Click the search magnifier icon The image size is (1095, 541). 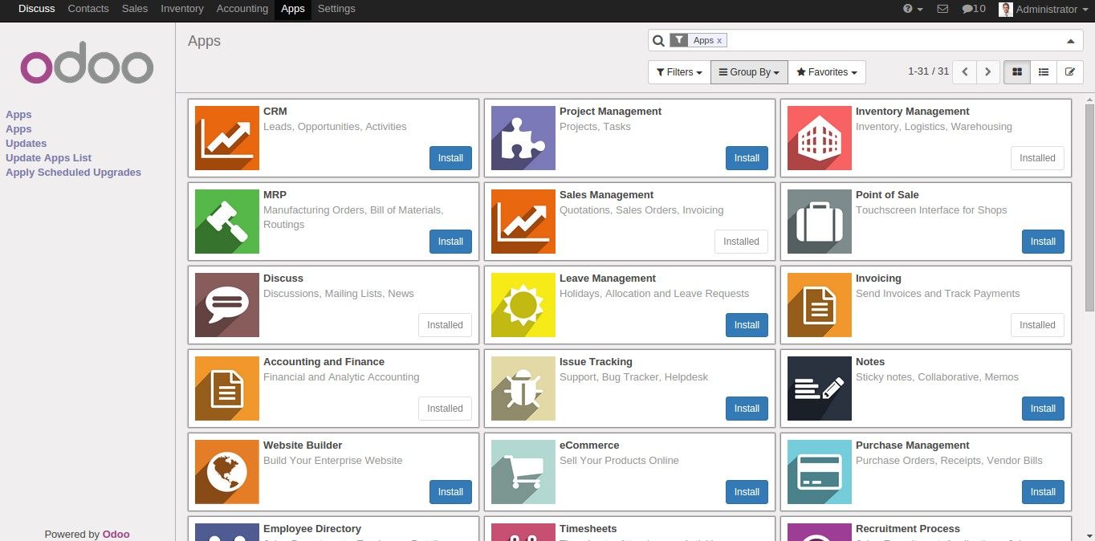tap(658, 41)
